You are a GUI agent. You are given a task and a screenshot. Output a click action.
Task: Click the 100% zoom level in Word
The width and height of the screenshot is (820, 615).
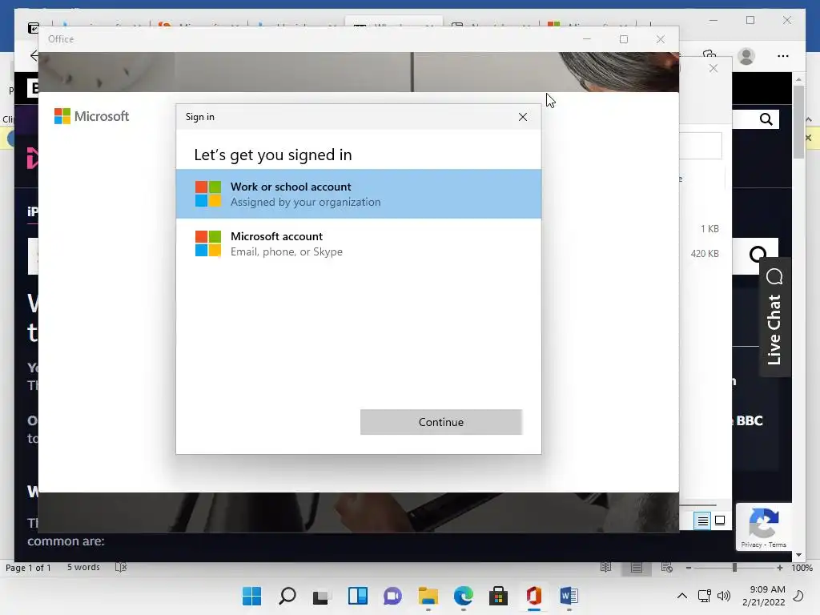pos(802,568)
